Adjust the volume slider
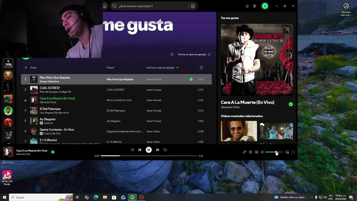This screenshot has height=201, width=357. (274, 152)
